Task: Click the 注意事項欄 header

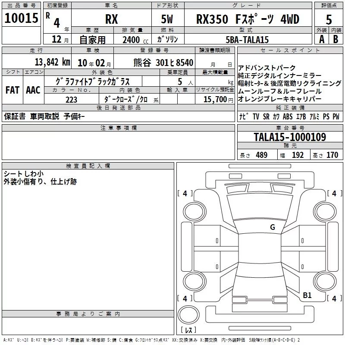Action: click(118, 128)
